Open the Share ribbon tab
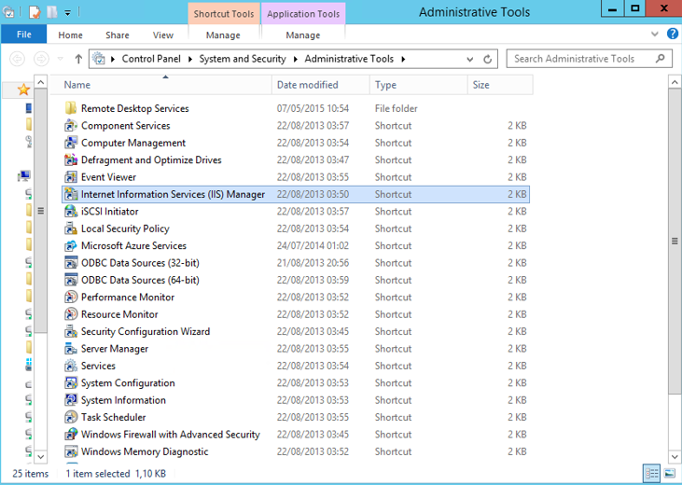 click(118, 35)
